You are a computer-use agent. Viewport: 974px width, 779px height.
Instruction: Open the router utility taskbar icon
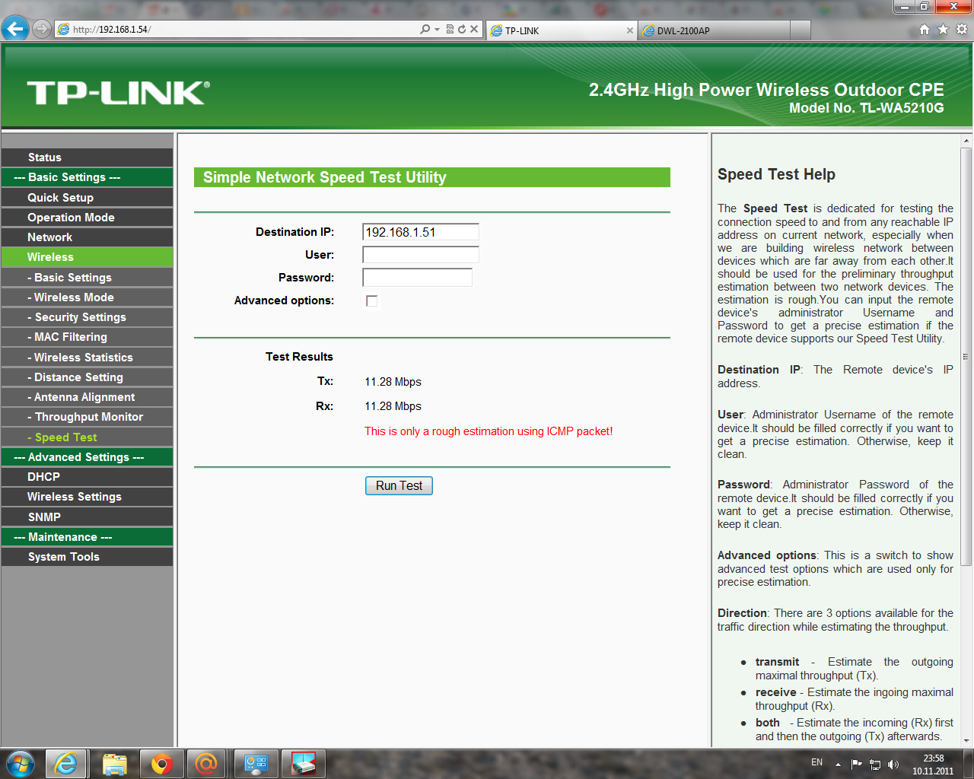click(304, 763)
